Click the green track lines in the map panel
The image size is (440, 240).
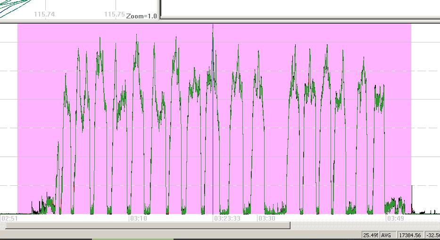[x=14, y=6]
